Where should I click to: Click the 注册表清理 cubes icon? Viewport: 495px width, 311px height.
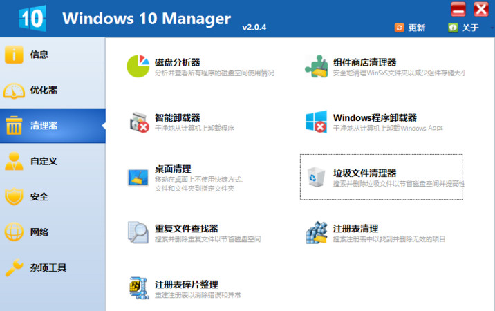tap(317, 232)
